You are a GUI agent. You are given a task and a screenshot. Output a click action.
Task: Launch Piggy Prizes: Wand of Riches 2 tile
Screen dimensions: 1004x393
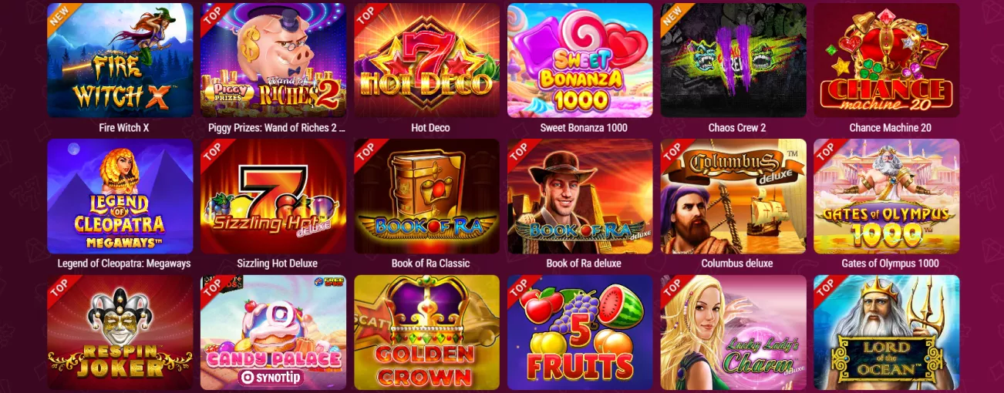pyautogui.click(x=273, y=60)
